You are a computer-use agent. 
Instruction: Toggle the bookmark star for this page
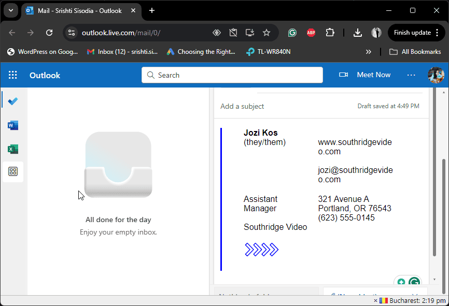click(x=266, y=33)
